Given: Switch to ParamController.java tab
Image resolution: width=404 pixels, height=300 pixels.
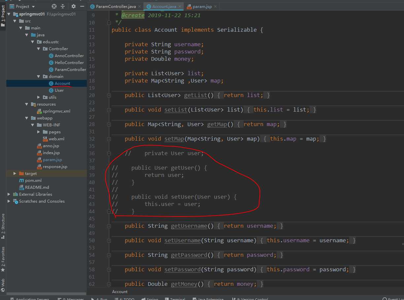Looking at the screenshot, I should 116,7.
